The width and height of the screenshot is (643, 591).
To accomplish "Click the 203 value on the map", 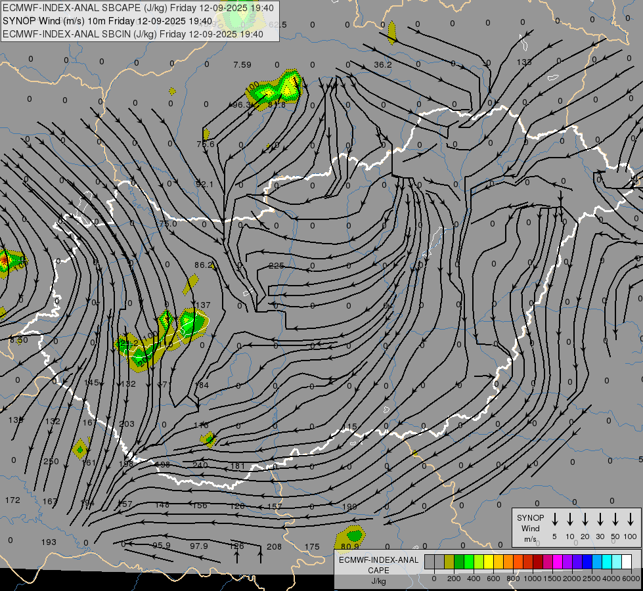I will tap(127, 424).
